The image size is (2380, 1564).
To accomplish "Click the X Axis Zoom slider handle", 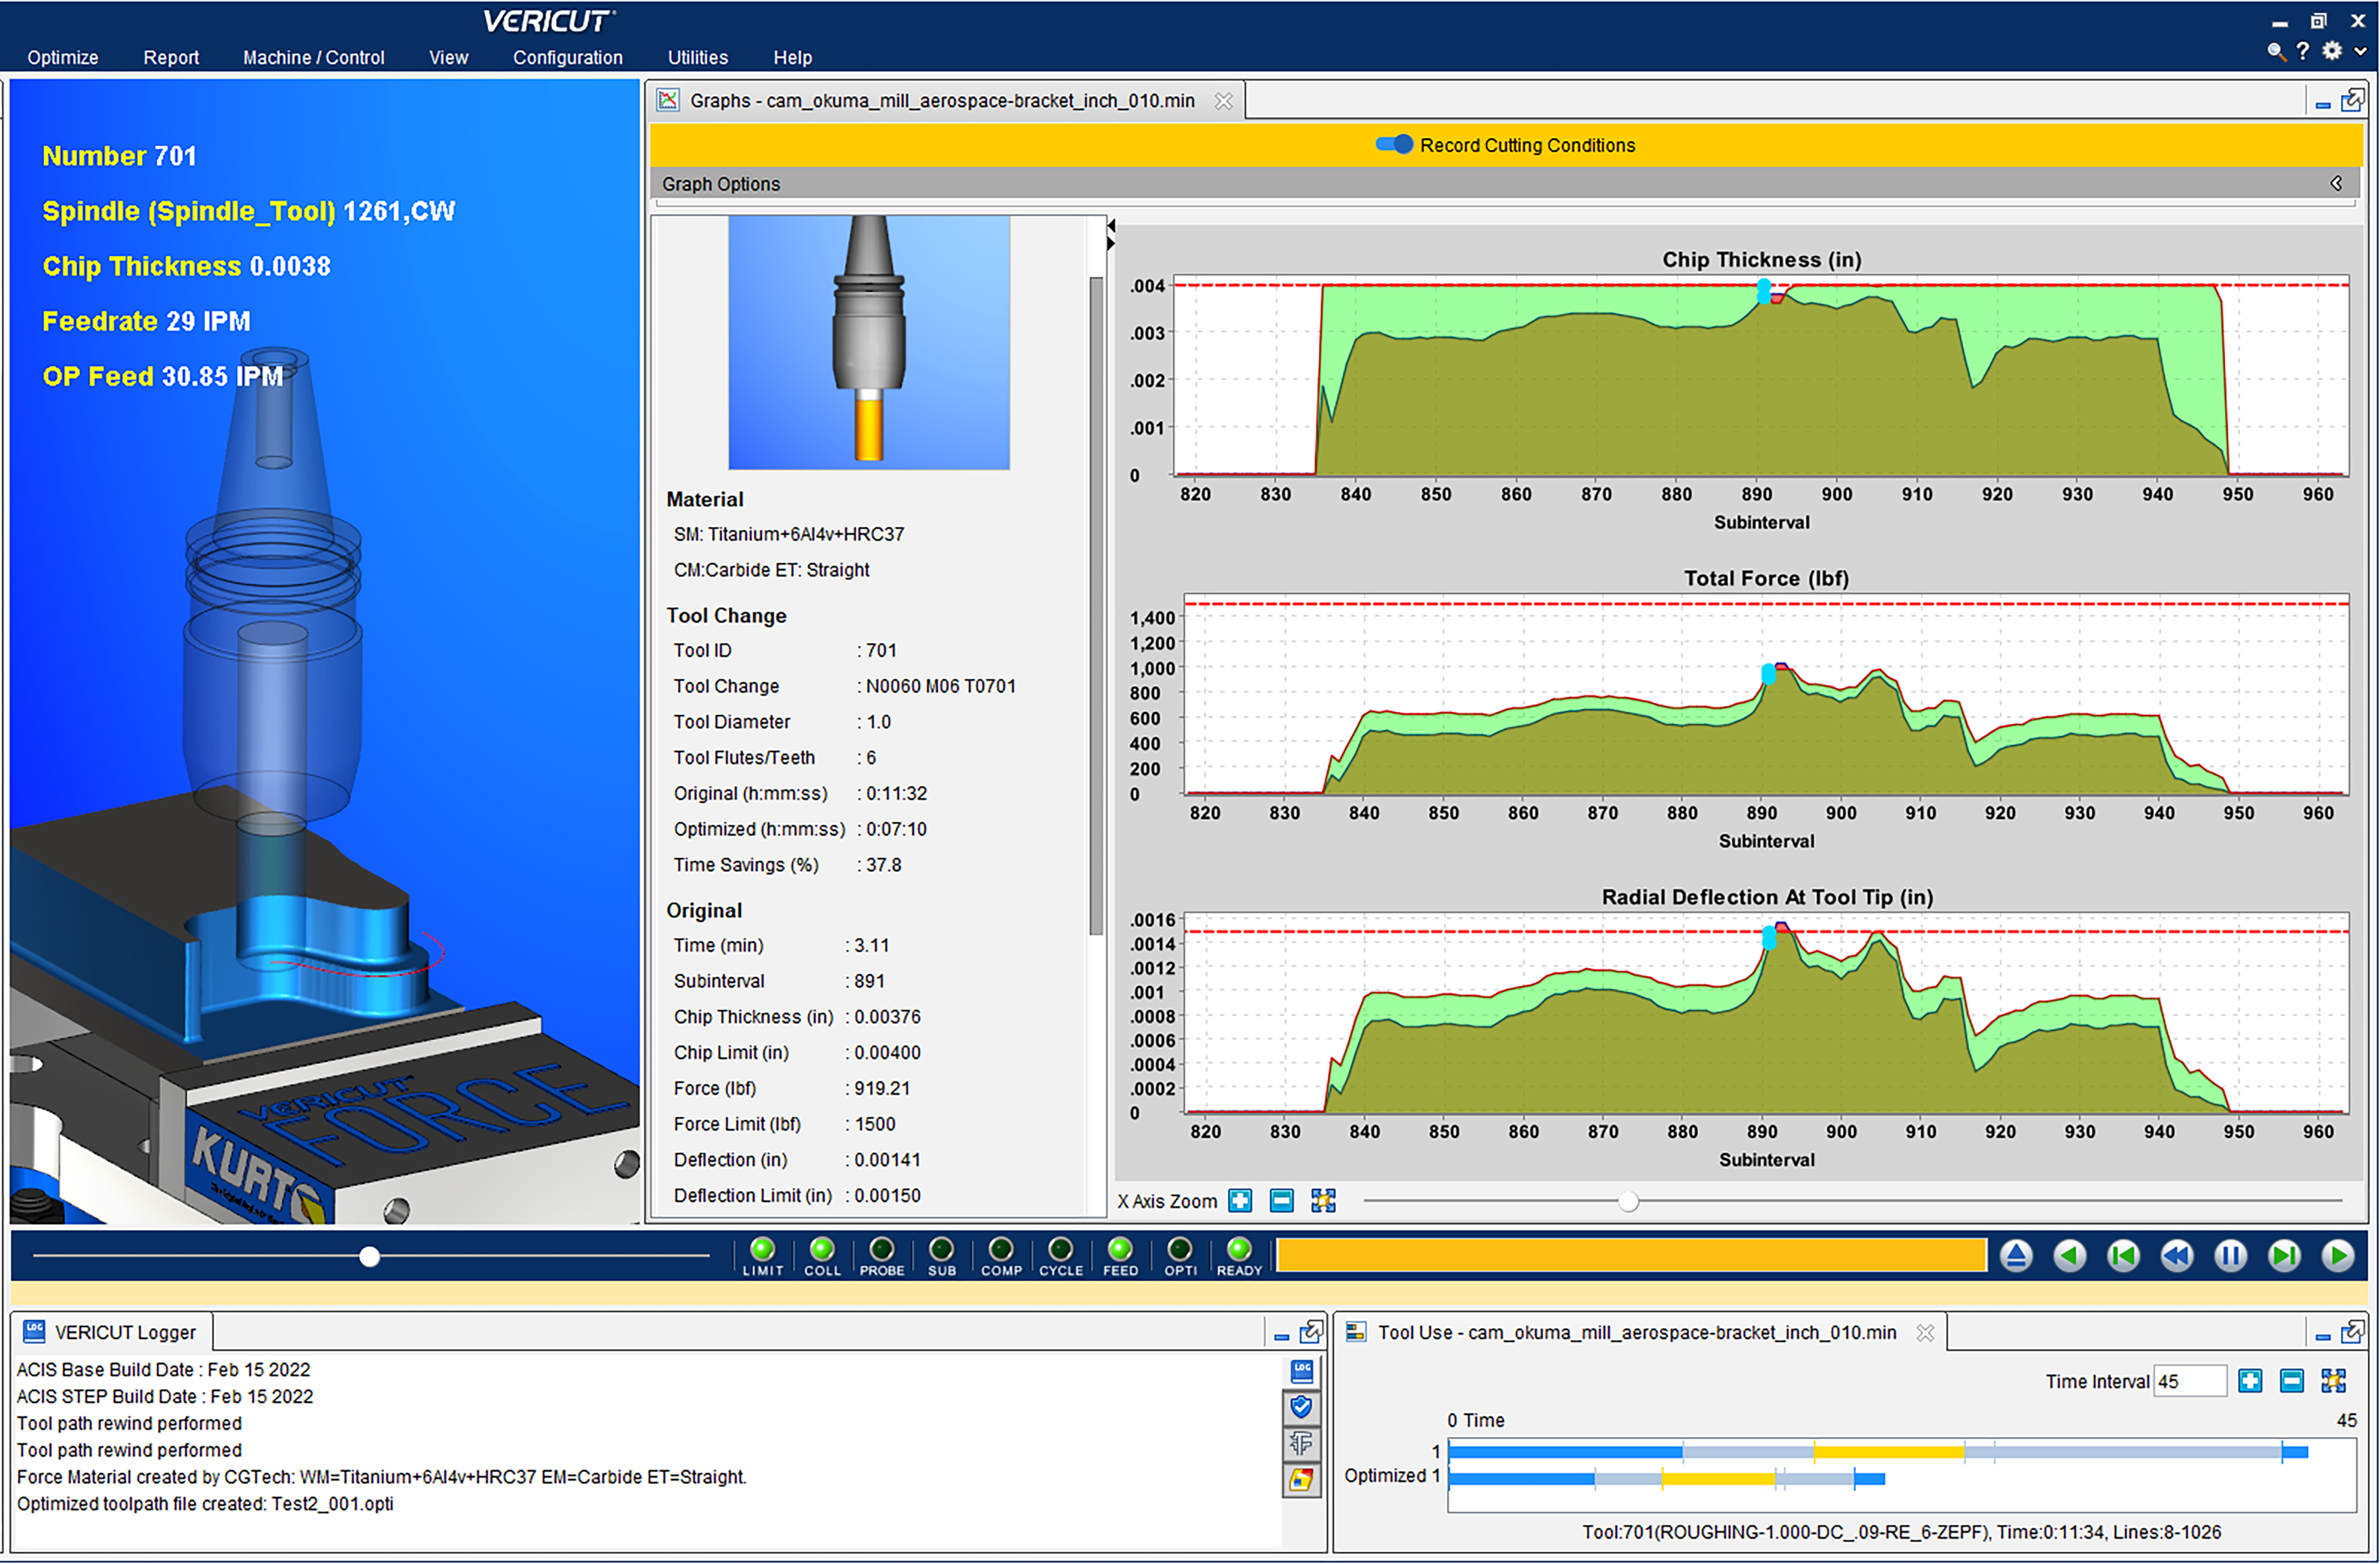I will [1629, 1201].
